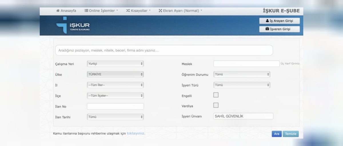343x146 pixels.
Task: Focus the main position search box
Action: click(x=164, y=50)
